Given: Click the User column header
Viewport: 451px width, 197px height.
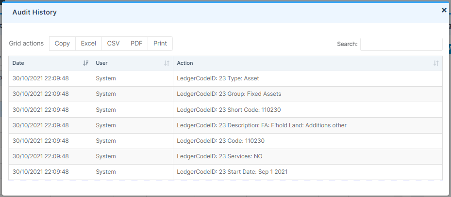Looking at the screenshot, I should tap(133, 63).
